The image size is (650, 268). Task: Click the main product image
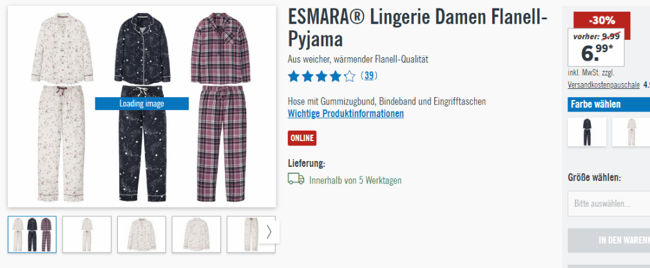click(142, 106)
